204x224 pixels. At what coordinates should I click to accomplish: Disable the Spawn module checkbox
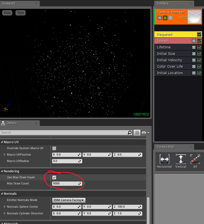pyautogui.click(x=194, y=41)
